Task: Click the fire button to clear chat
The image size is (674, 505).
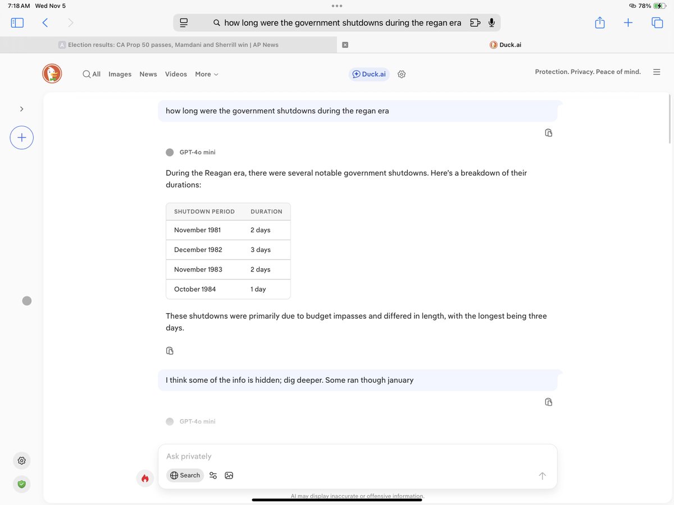Action: [145, 478]
